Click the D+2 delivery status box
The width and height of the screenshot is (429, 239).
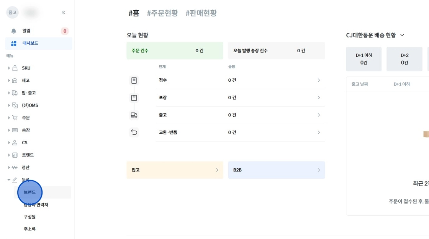404,59
